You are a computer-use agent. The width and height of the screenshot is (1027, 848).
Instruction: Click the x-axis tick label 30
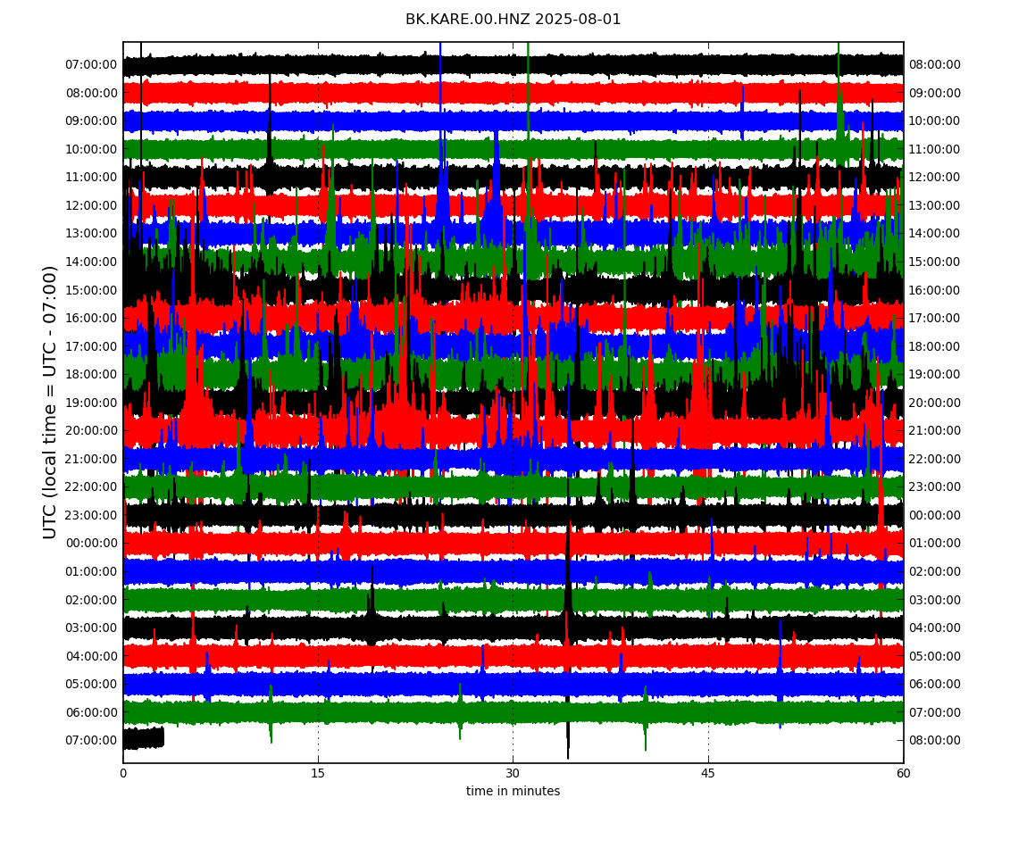pyautogui.click(x=513, y=773)
